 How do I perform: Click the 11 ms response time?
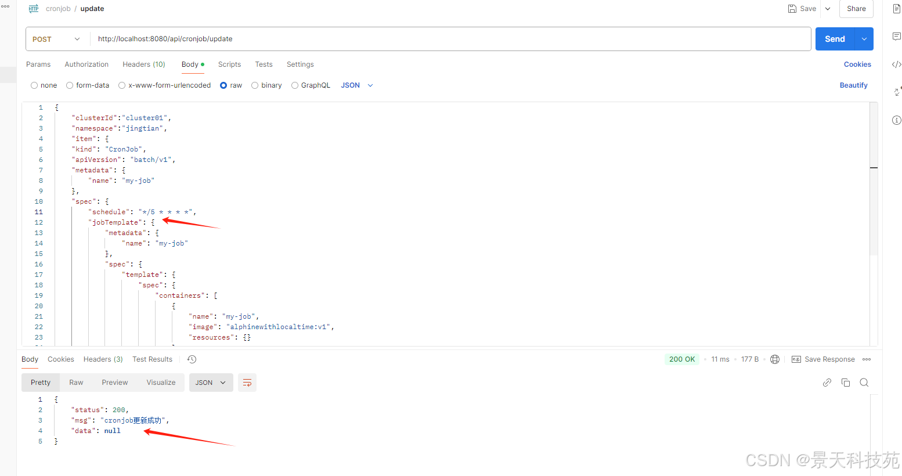(720, 359)
